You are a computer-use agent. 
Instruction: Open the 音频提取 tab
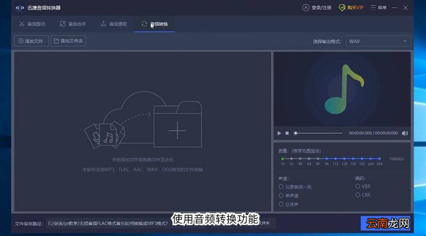[114, 24]
